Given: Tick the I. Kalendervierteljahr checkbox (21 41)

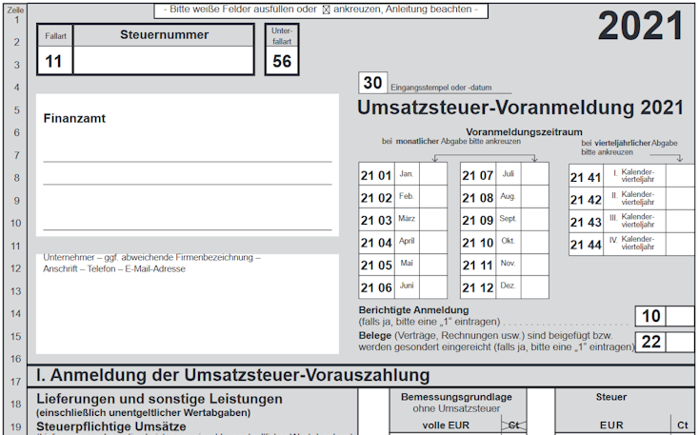Looking at the screenshot, I should coord(680,175).
